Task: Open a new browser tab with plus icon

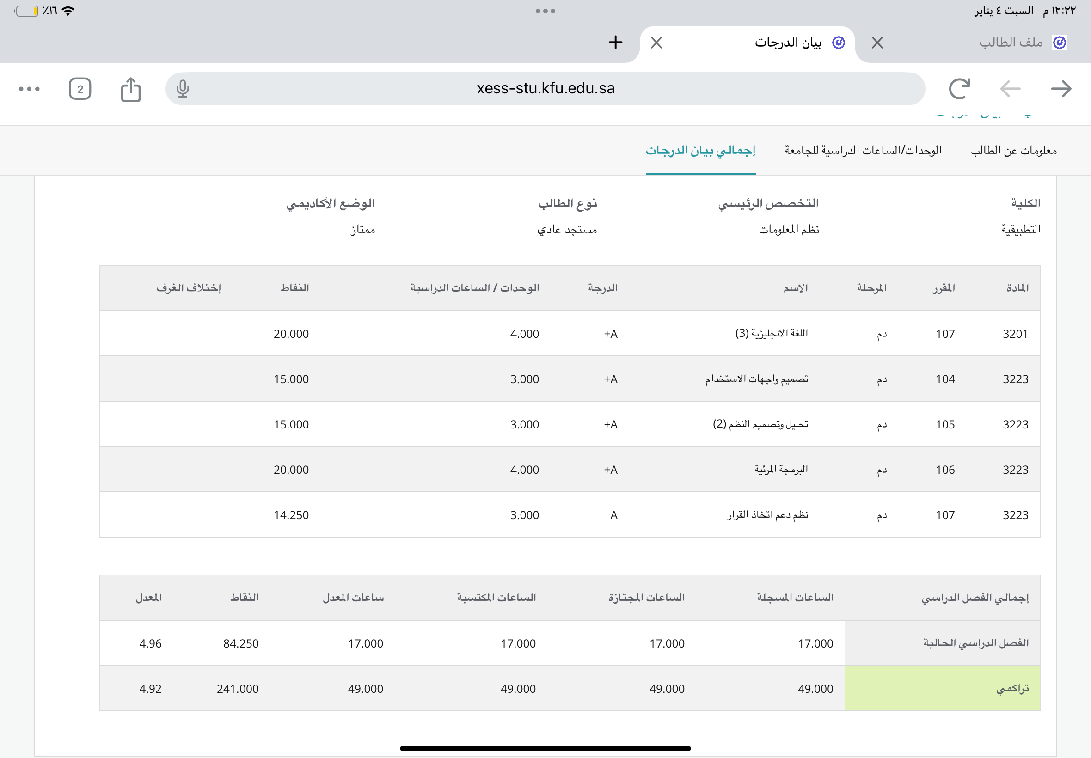Action: 616,42
